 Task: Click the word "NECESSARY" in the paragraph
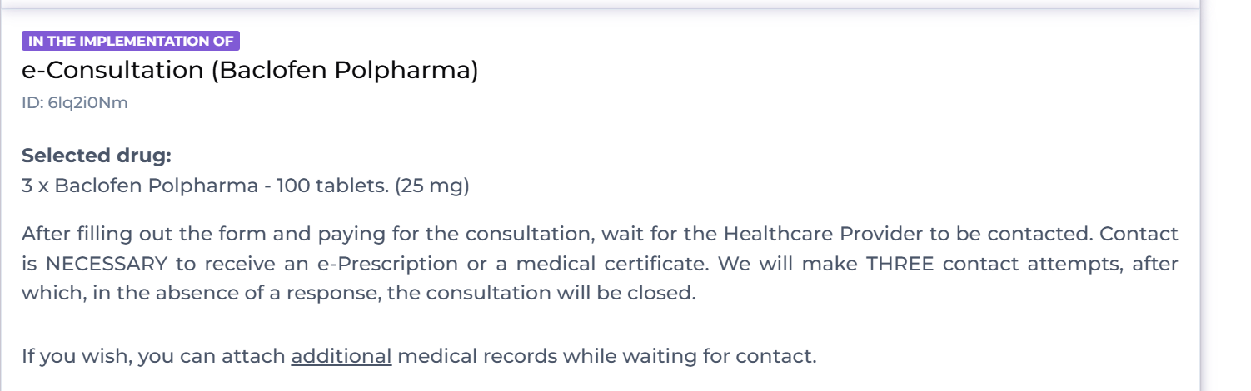pyautogui.click(x=106, y=265)
